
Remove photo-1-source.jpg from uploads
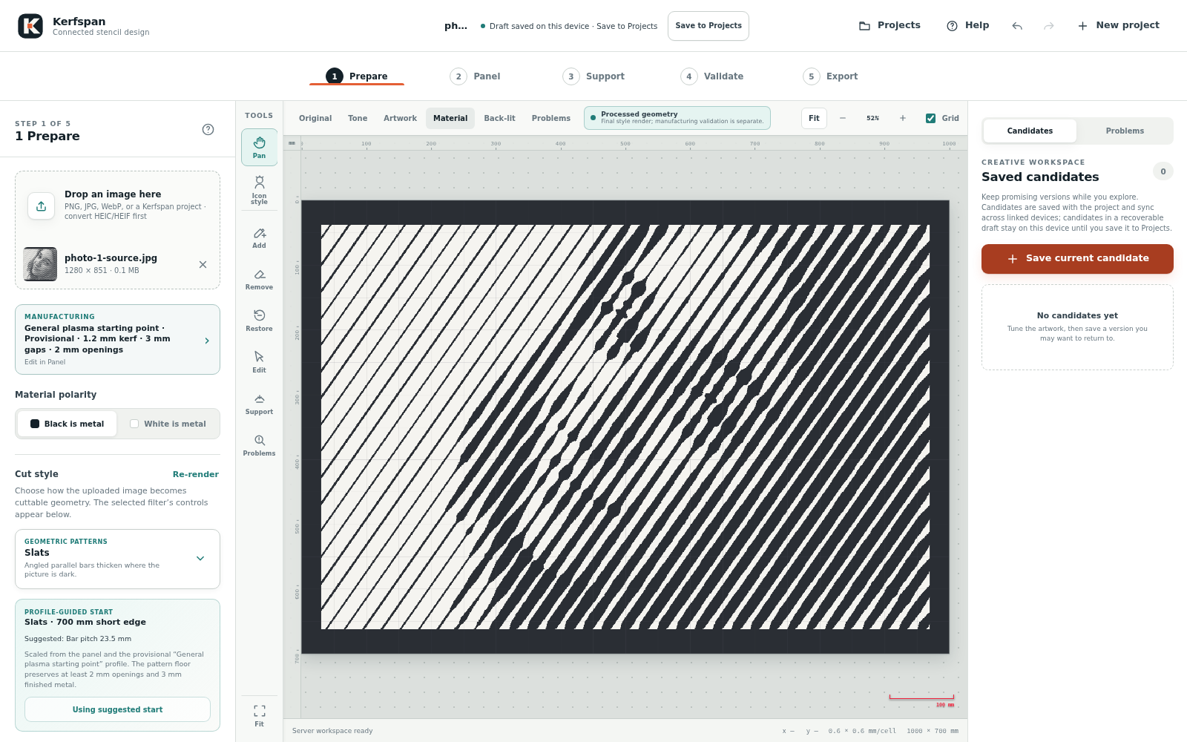(x=203, y=264)
